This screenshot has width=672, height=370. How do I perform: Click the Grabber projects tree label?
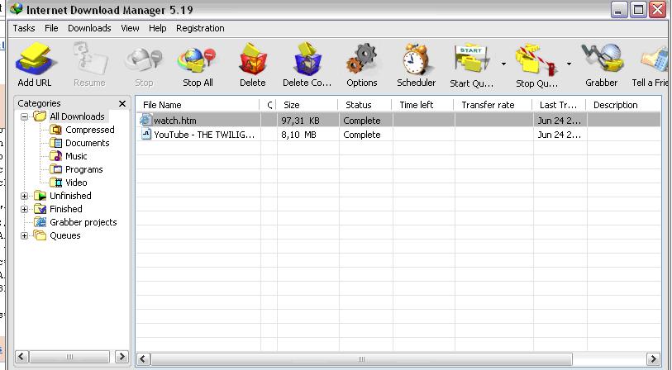coord(83,222)
